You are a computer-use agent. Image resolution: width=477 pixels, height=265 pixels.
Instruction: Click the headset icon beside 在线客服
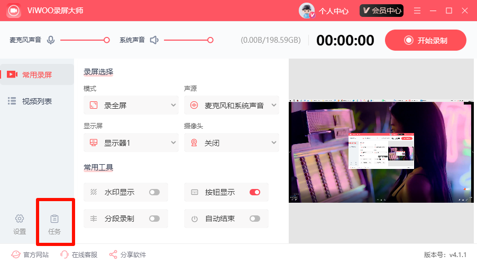coord(65,254)
